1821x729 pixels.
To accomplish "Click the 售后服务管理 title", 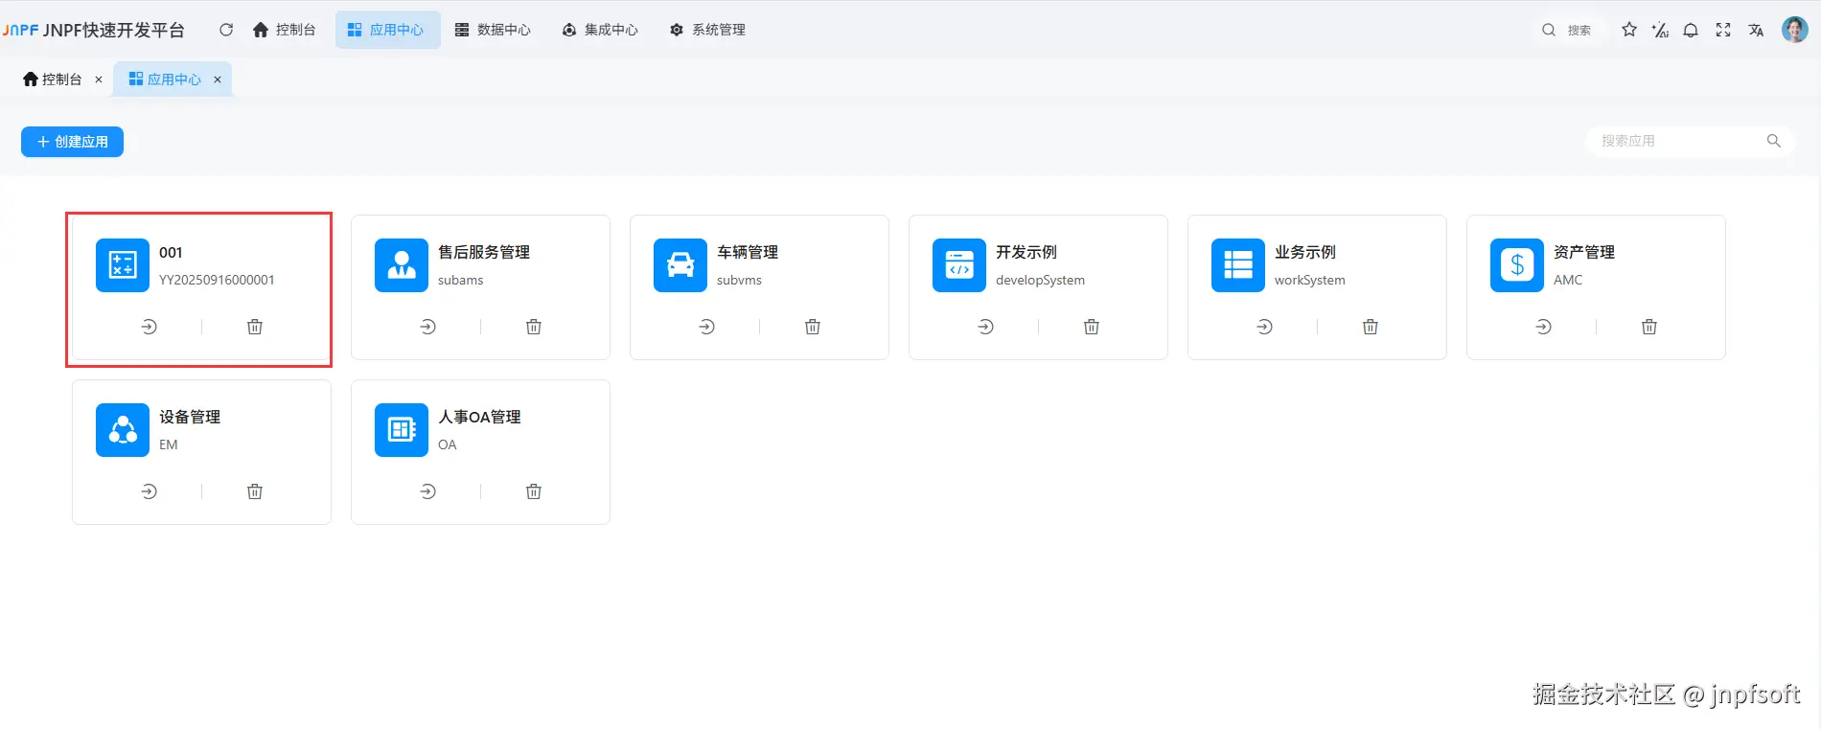I will pyautogui.click(x=484, y=252).
